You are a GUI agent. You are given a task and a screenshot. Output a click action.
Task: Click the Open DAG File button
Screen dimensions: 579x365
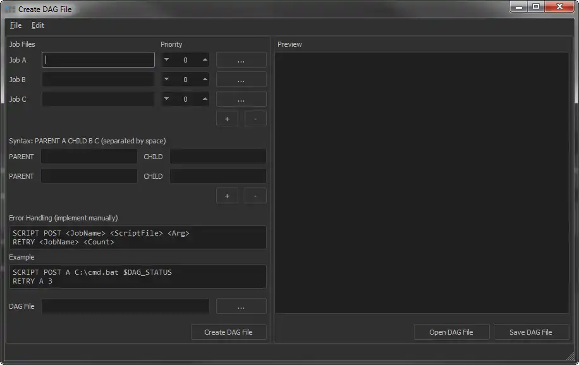[451, 332]
